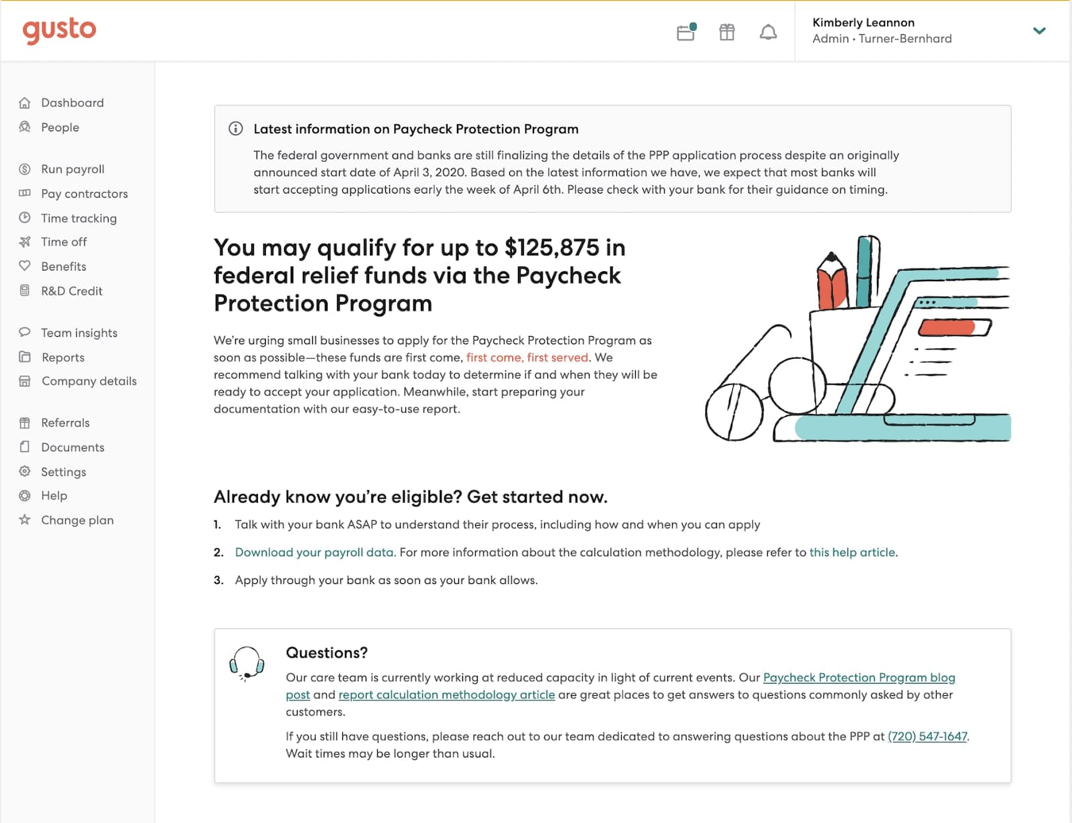Click the Referrals gift icon in the sidebar
This screenshot has height=823, width=1072.
pyautogui.click(x=25, y=423)
